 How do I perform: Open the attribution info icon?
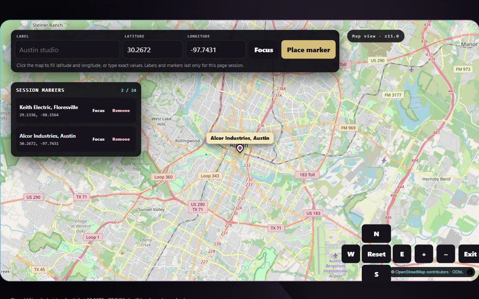tap(470, 272)
